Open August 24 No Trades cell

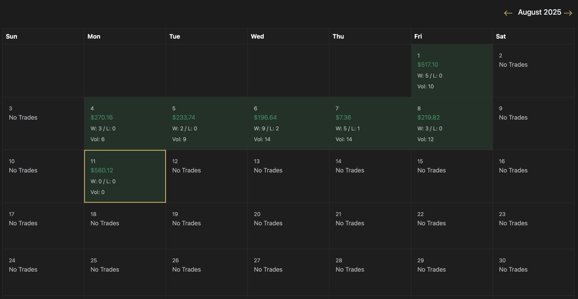(x=43, y=272)
